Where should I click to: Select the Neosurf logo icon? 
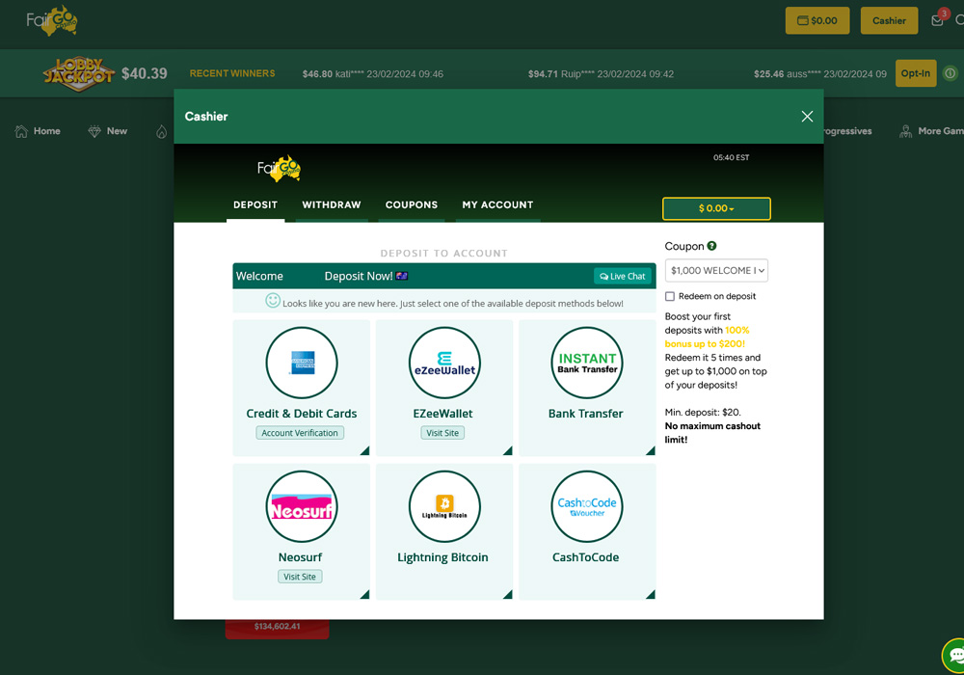click(302, 506)
